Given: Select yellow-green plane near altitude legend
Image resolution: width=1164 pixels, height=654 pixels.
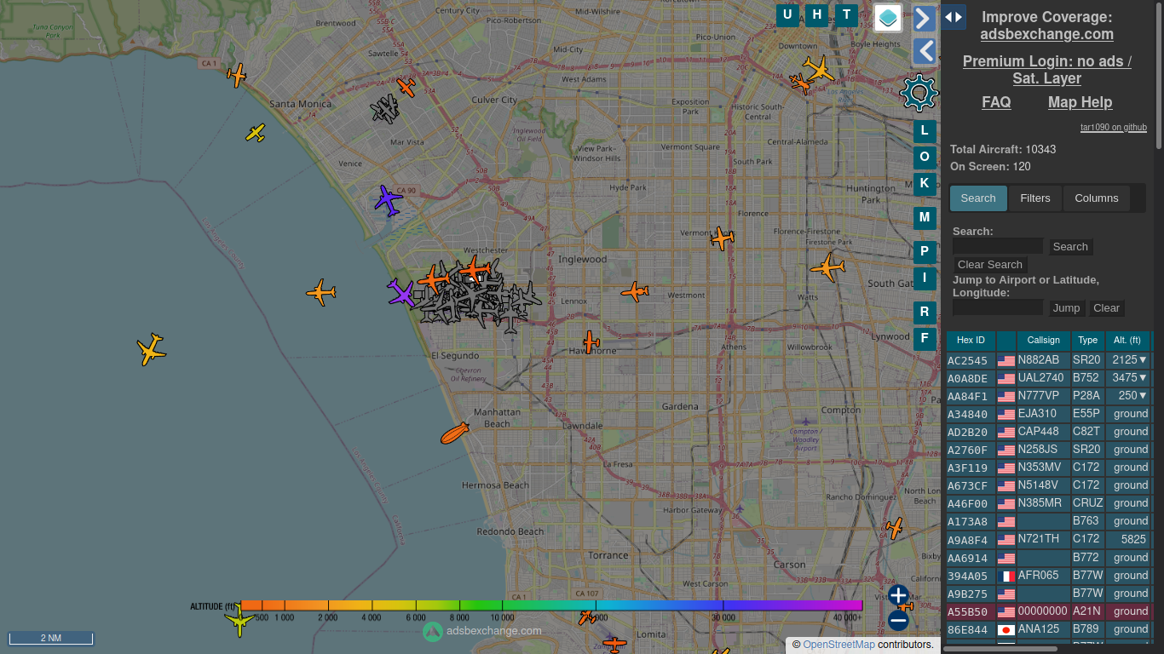Looking at the screenshot, I should point(240,621).
